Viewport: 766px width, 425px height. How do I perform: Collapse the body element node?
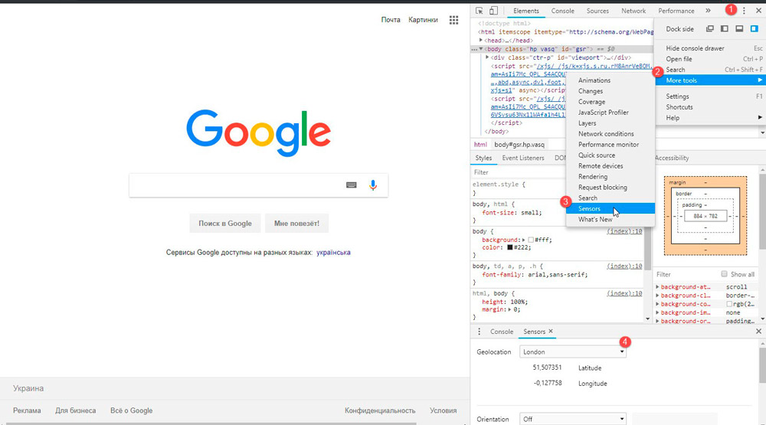pos(481,49)
